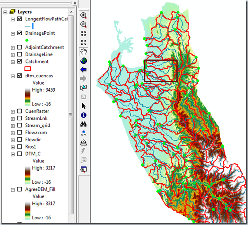Choose the Select Features tool
Image resolution: width=248 pixels, height=225 pixels.
83,88
